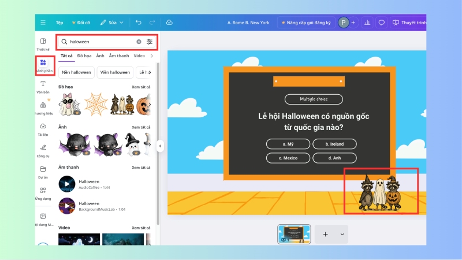Open the search filter options

click(150, 42)
